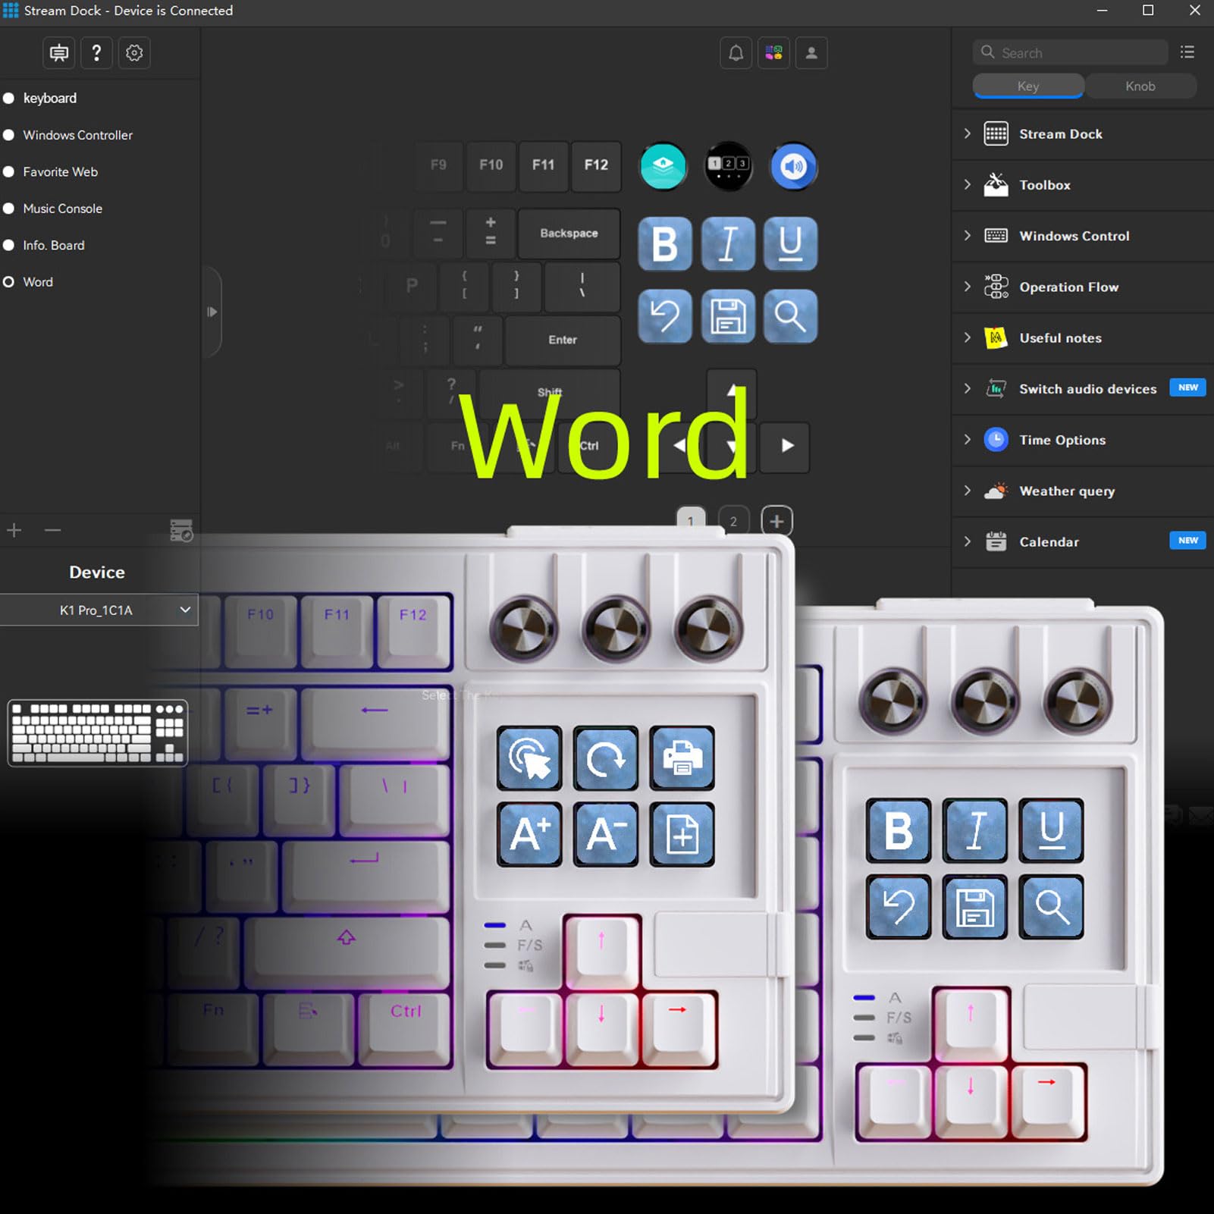The width and height of the screenshot is (1214, 1214).
Task: Select the Word scene radio button
Action: tap(9, 282)
